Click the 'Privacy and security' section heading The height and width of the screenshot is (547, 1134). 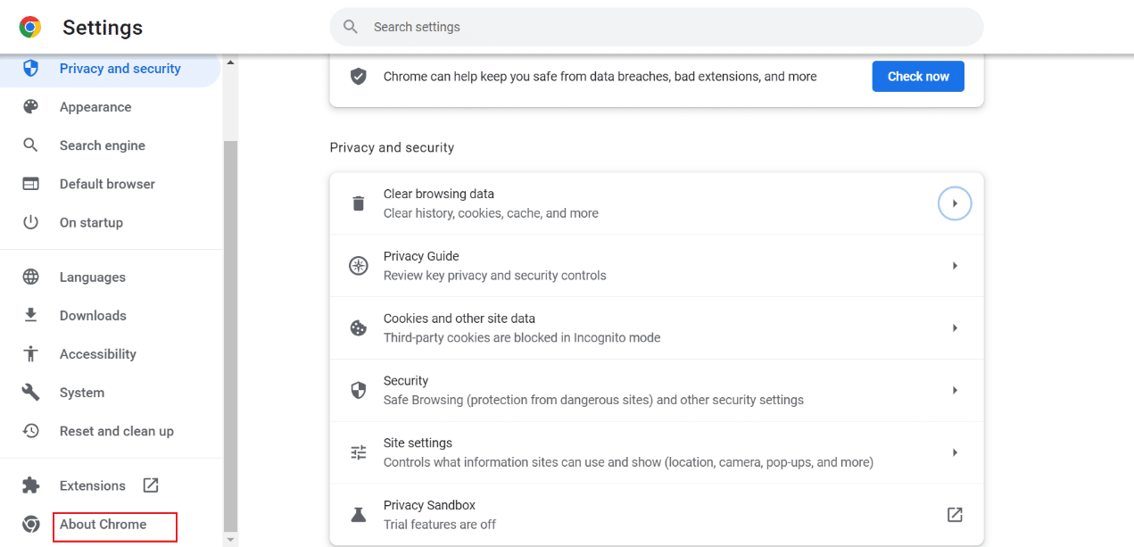click(x=392, y=147)
